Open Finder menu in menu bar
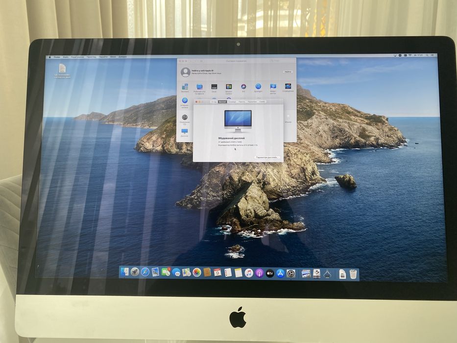 [x=57, y=57]
